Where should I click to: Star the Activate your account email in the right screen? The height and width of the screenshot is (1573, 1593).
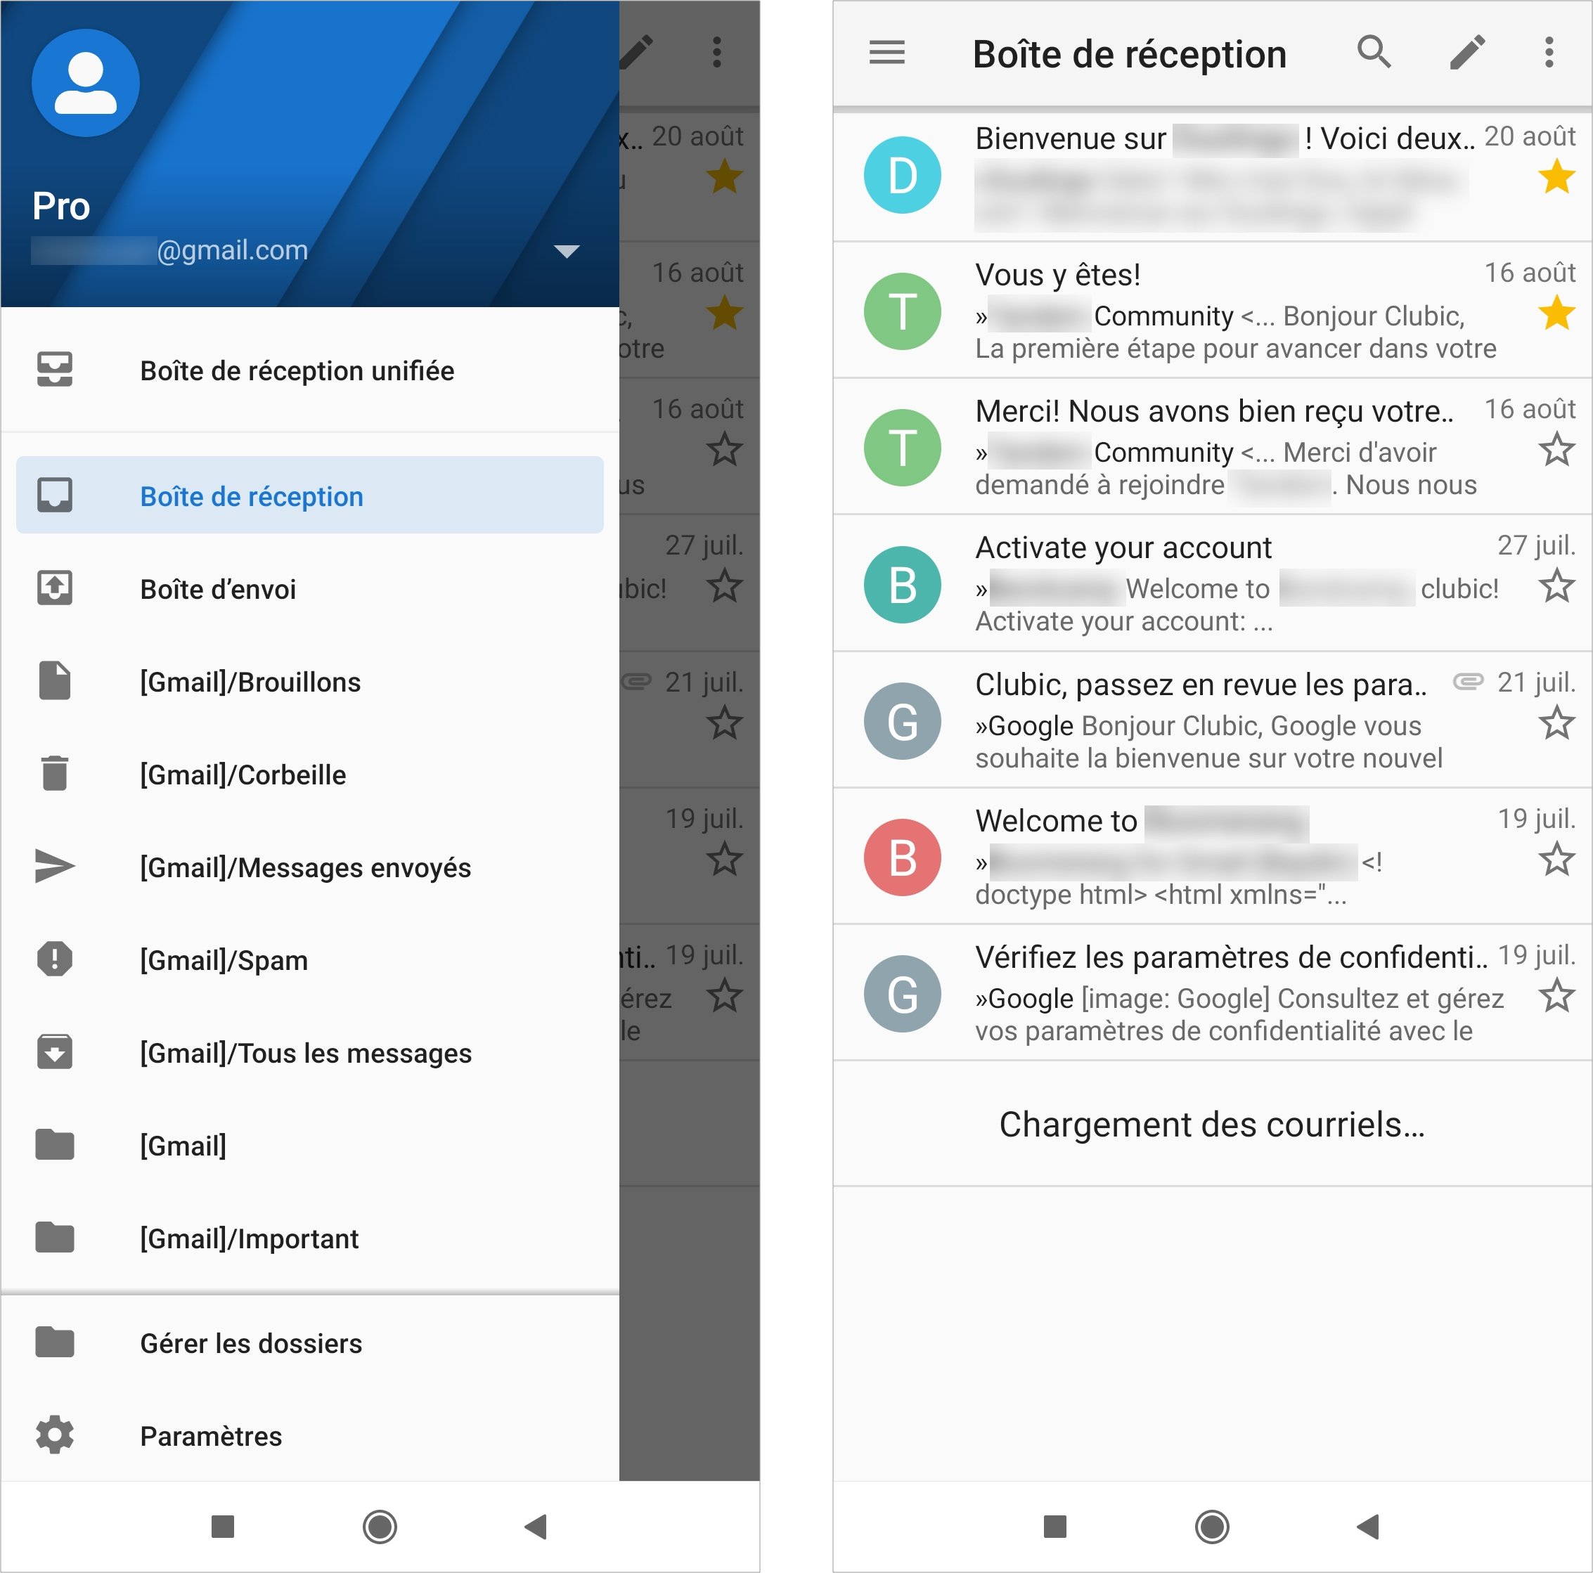(x=1556, y=586)
